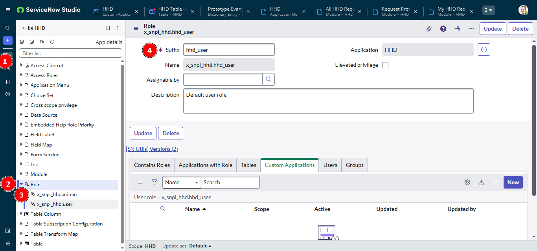This screenshot has width=537, height=251.
Task: Open App details link
Action: [109, 42]
